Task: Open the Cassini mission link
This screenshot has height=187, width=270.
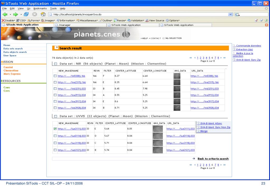Action: [x=8, y=67]
